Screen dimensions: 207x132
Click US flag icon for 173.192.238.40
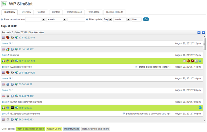[x=3, y=37]
